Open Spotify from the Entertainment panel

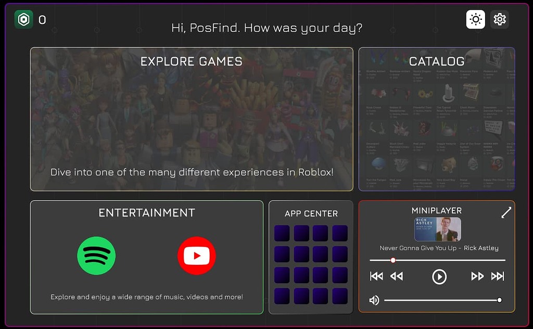coord(96,255)
